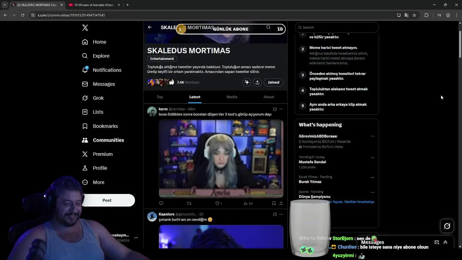
Task: Open the three-dot menu on Kaanlore's post
Action: (281, 214)
